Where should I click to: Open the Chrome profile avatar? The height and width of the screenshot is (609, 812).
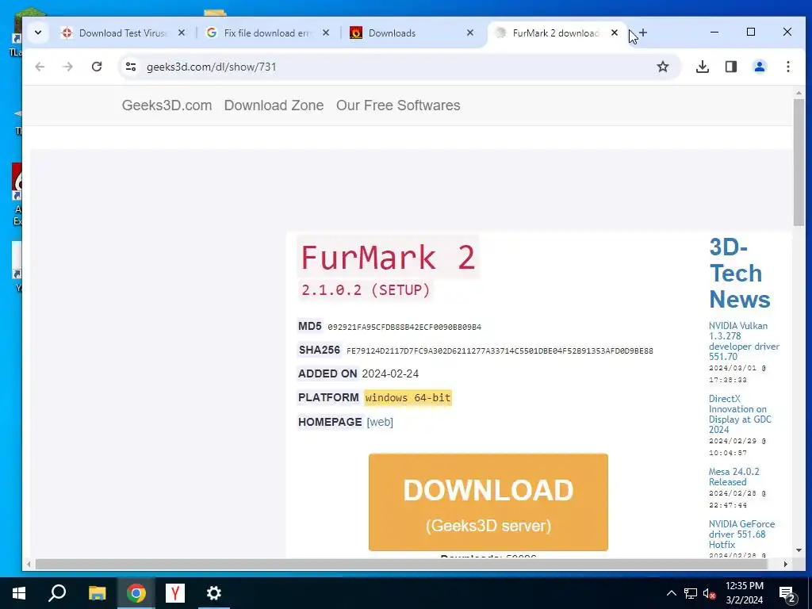click(760, 67)
